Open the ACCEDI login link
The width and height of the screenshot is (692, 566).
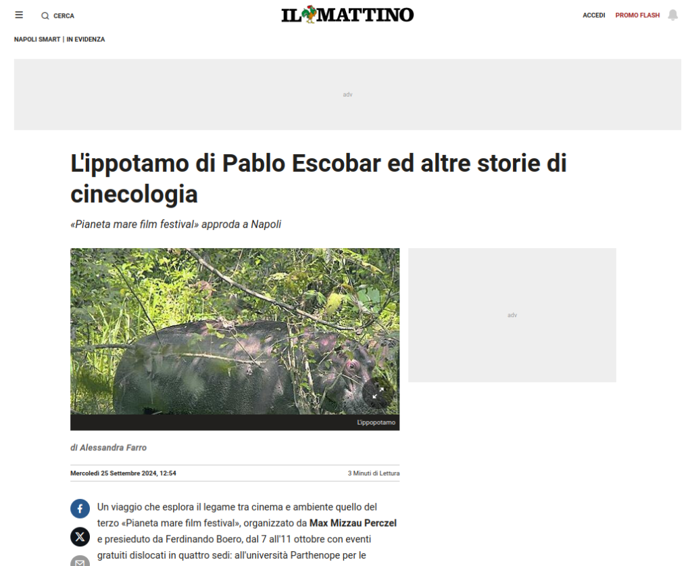coord(593,15)
